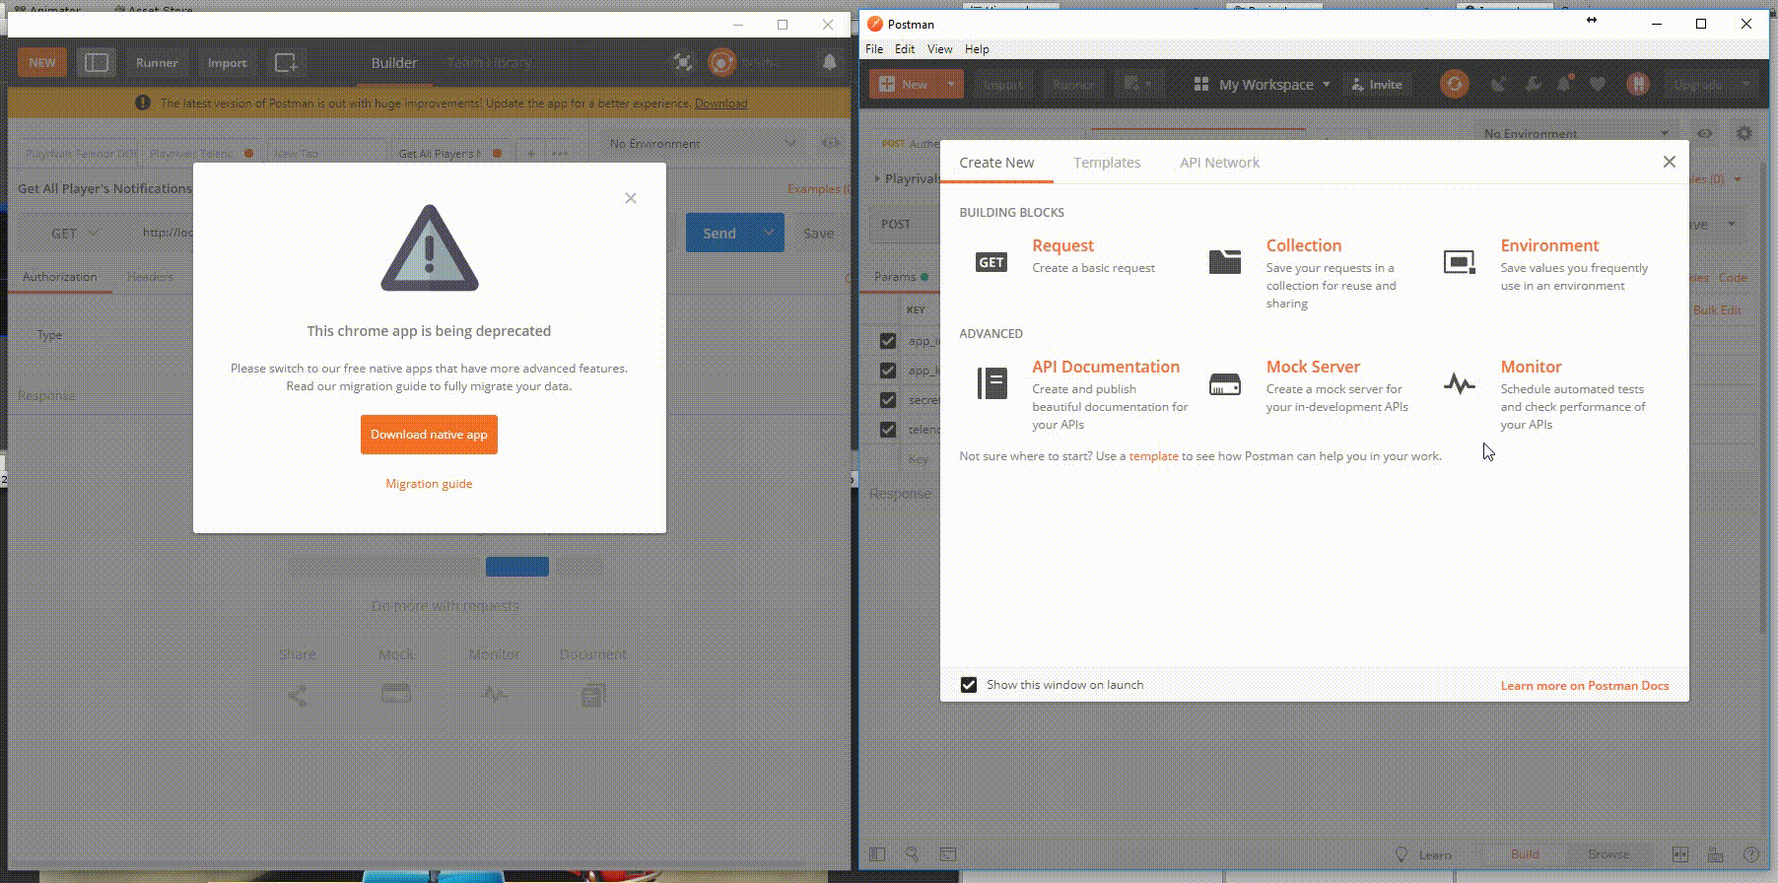Uncheck the secret parameter row checkbox
Viewport: 1778px width, 883px height.
(888, 400)
